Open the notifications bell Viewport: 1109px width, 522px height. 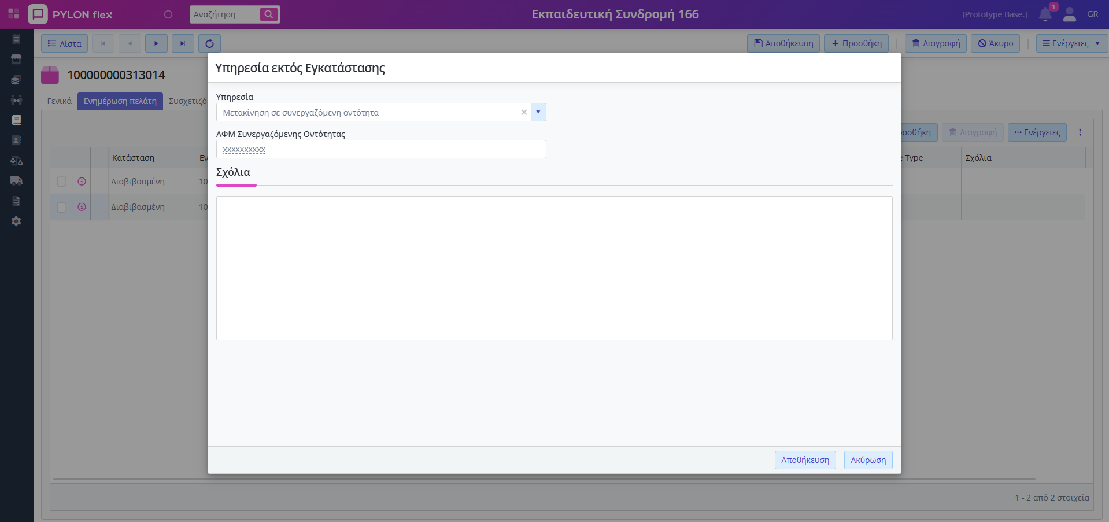[x=1045, y=14]
